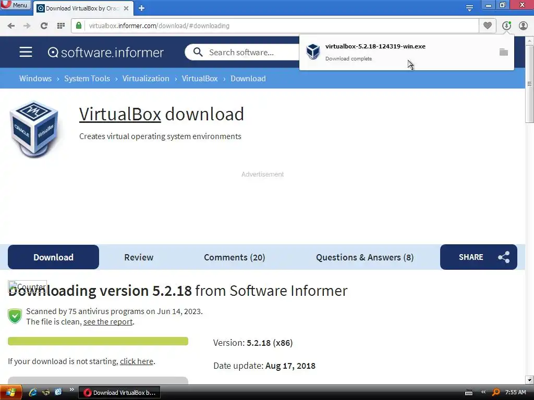This screenshot has height=400, width=534.
Task: Click the VirtualBox cube logo image
Action: click(34, 129)
